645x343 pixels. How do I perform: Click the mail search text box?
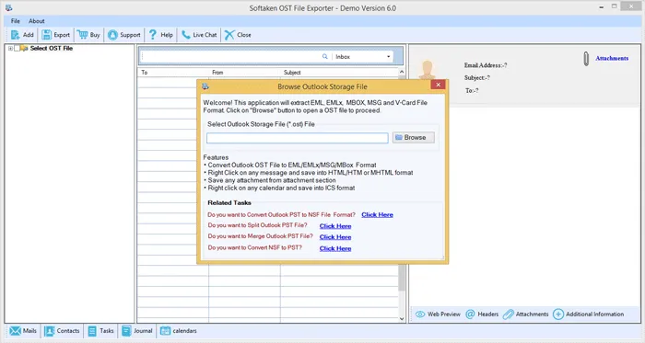click(230, 57)
